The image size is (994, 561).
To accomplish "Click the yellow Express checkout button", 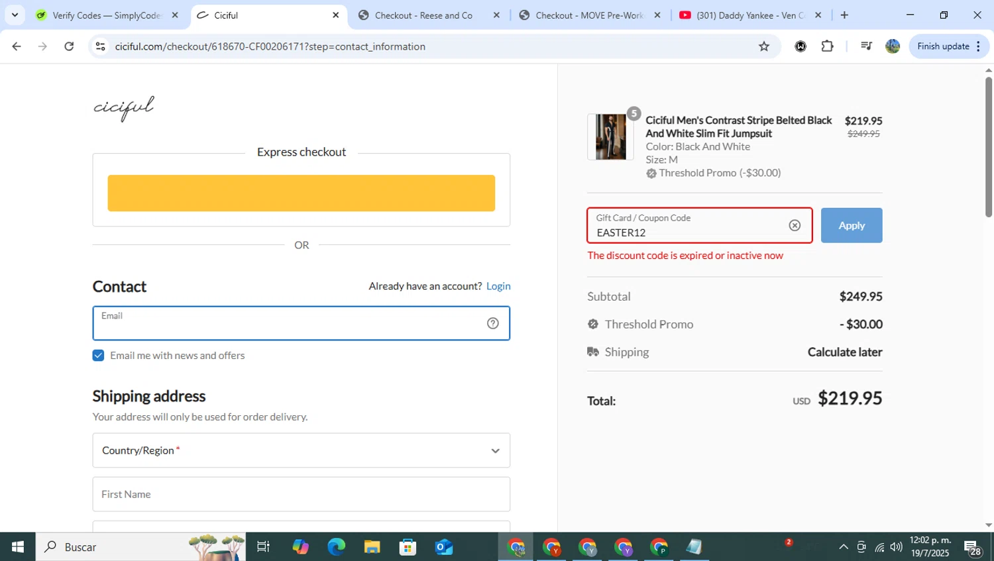I will click(301, 193).
